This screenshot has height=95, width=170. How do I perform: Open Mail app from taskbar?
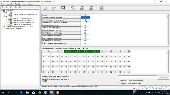click(33, 93)
